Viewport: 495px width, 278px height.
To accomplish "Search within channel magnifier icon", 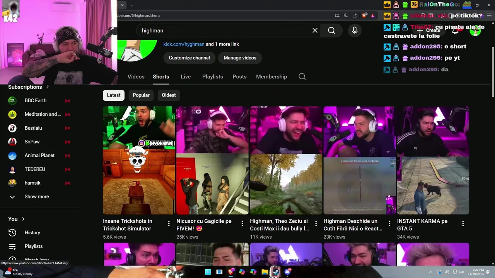I will click(x=302, y=76).
